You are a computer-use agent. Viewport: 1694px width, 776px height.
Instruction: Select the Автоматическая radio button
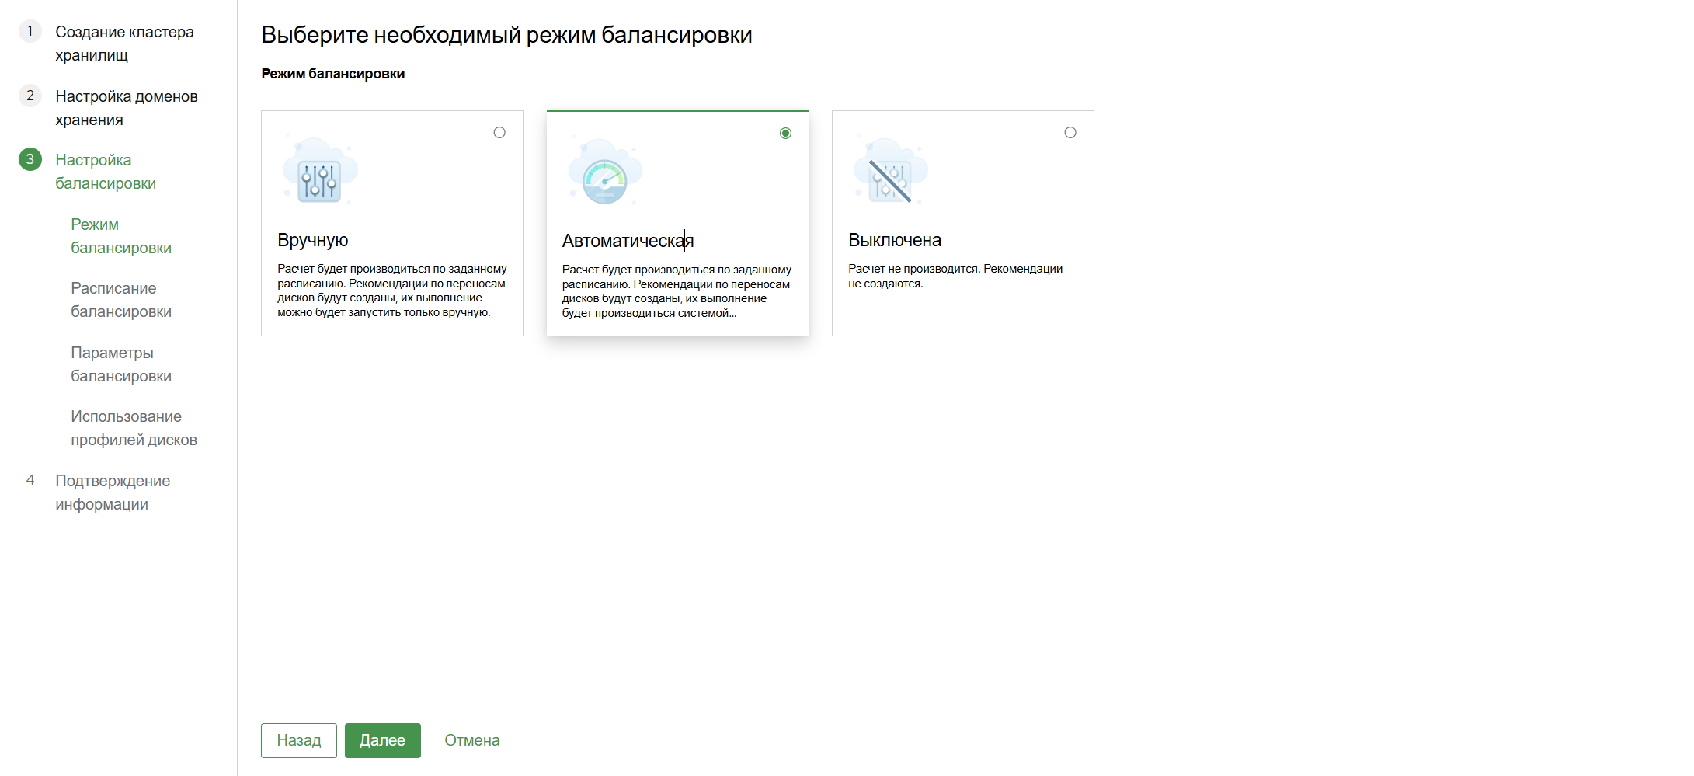click(785, 134)
